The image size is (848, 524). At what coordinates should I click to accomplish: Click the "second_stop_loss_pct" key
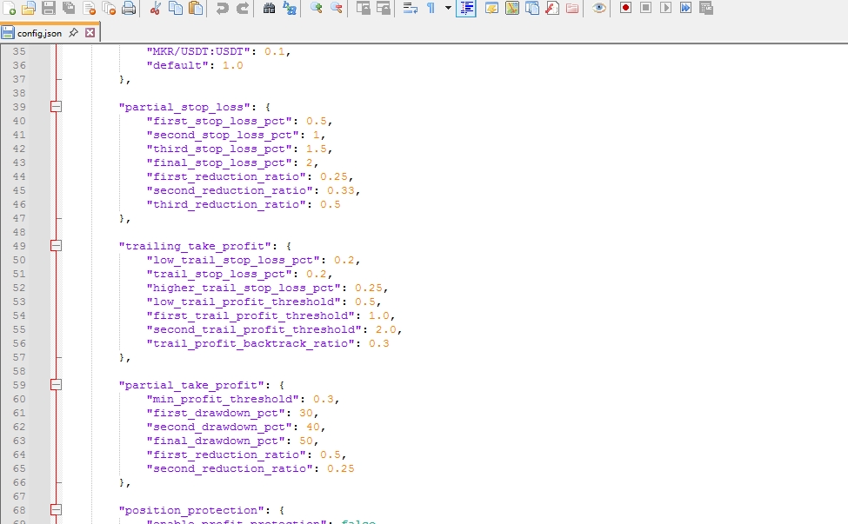pos(223,135)
